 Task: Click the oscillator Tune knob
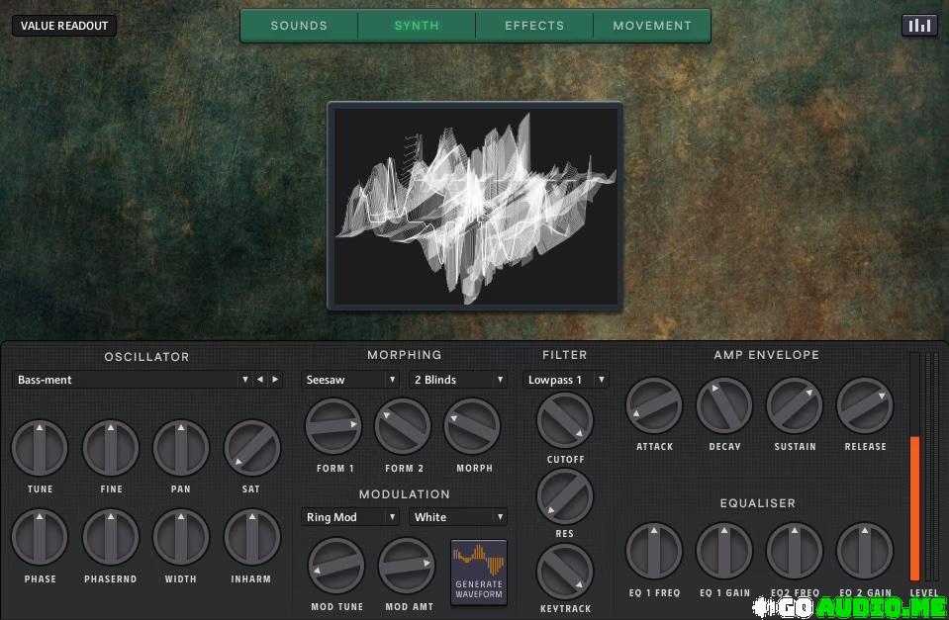[x=40, y=448]
